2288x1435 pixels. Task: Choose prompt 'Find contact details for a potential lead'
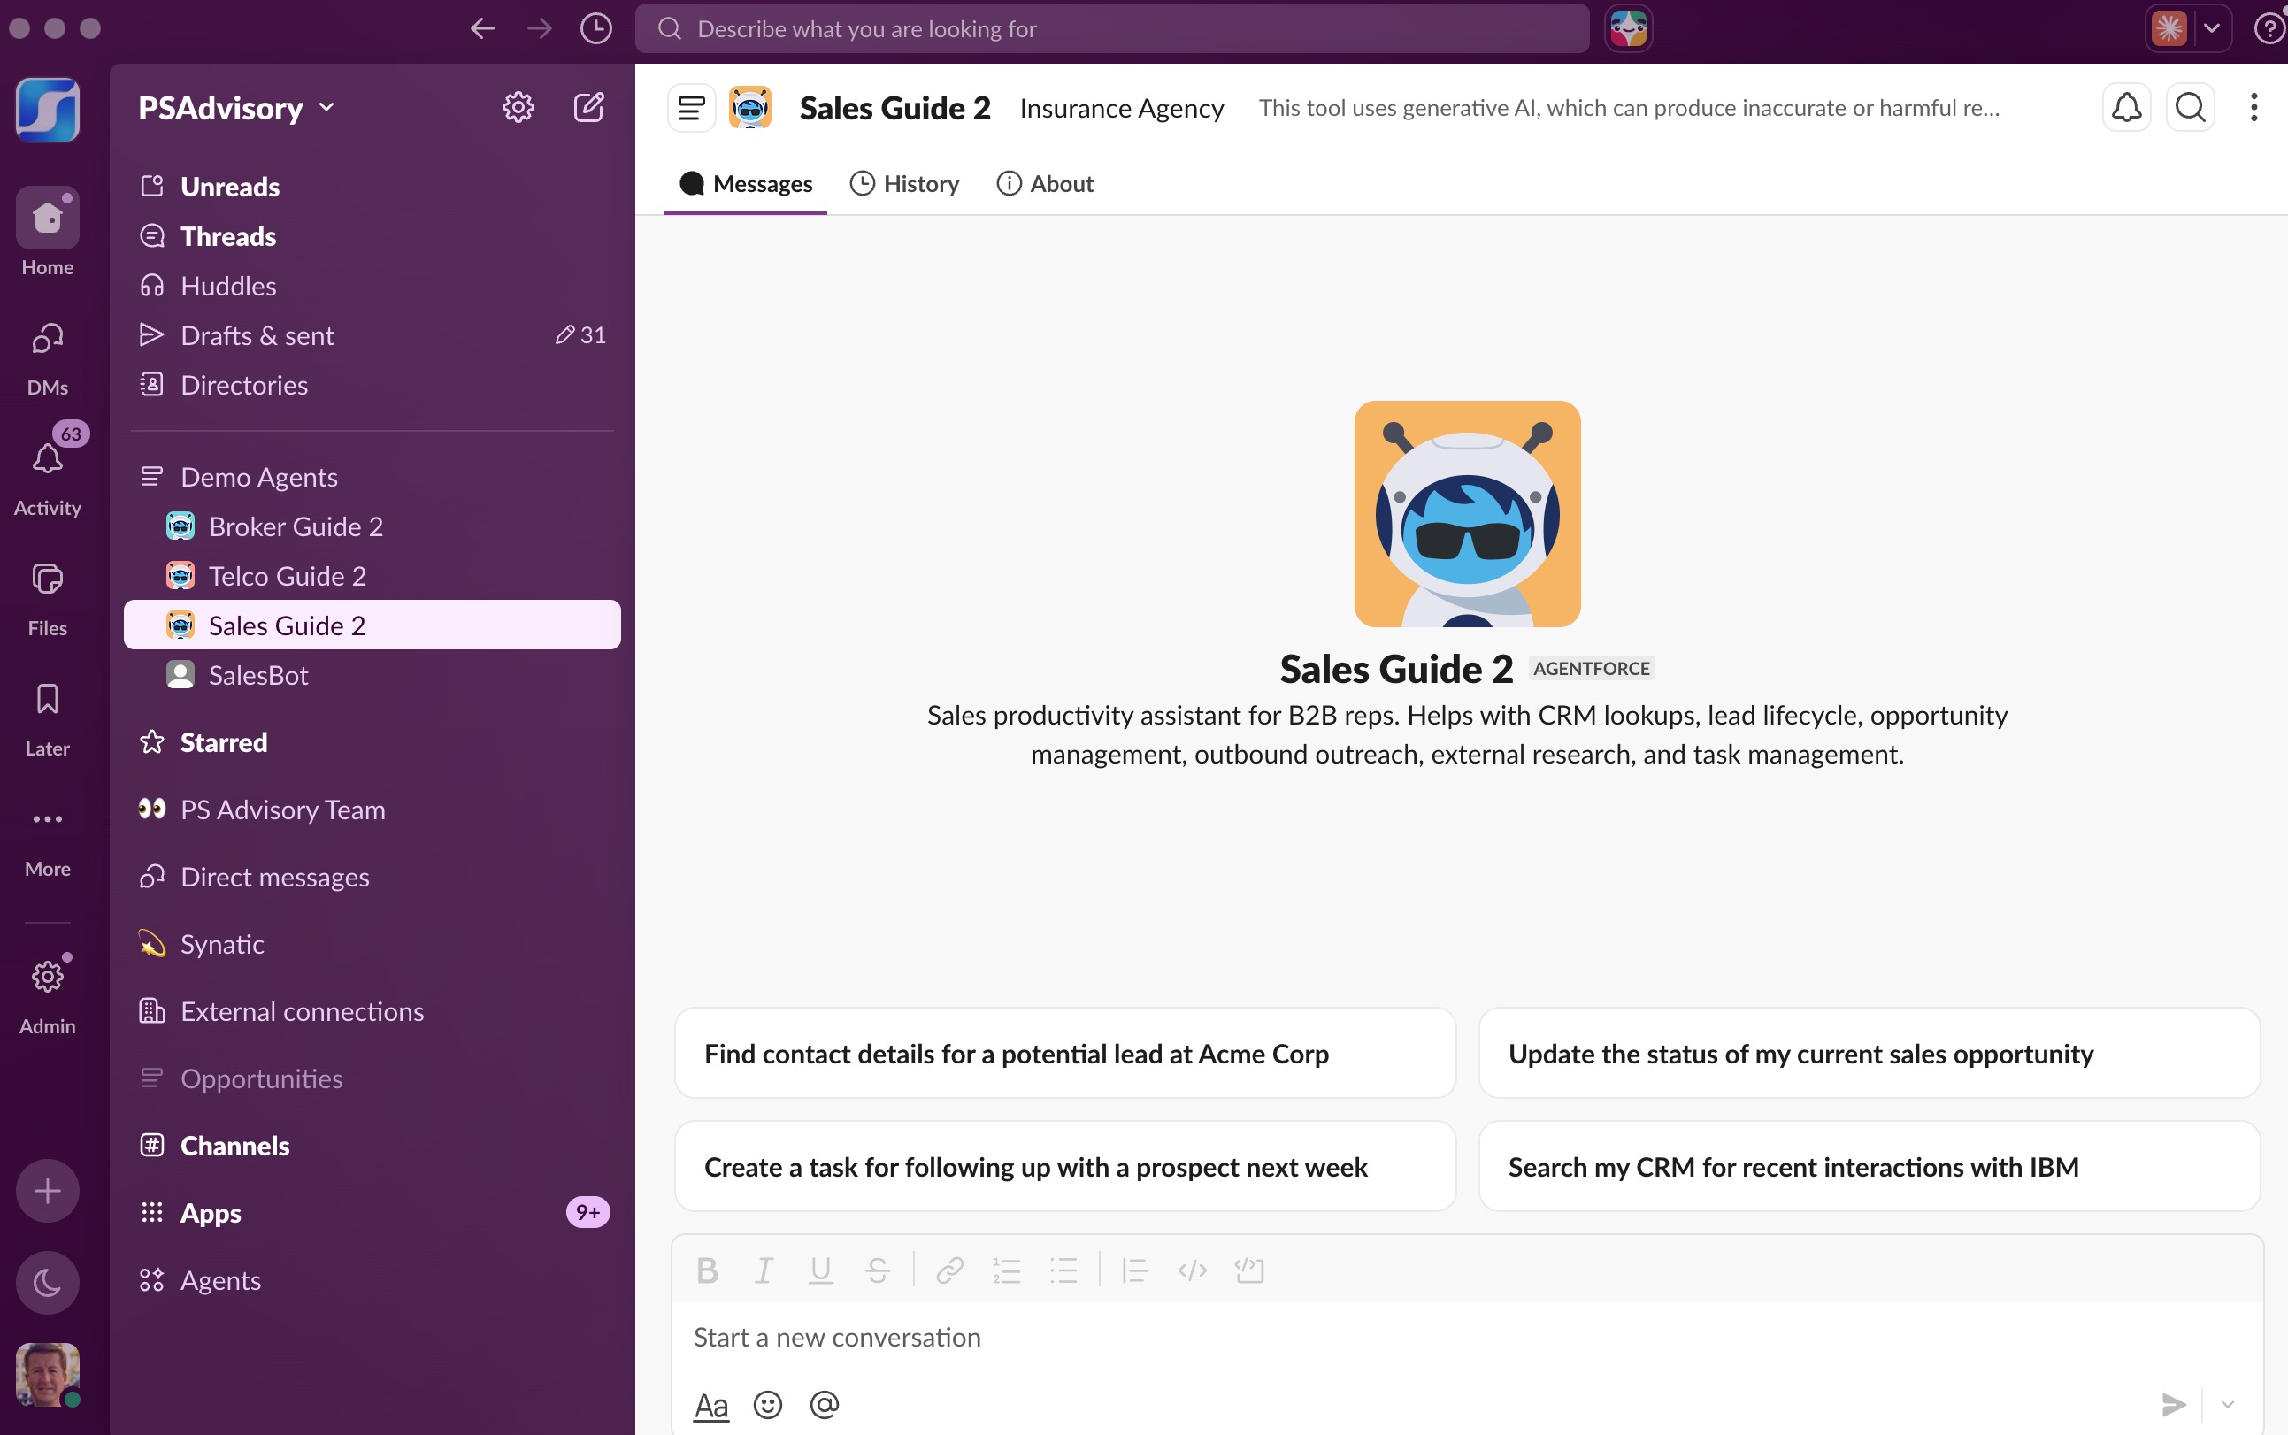pos(1064,1054)
